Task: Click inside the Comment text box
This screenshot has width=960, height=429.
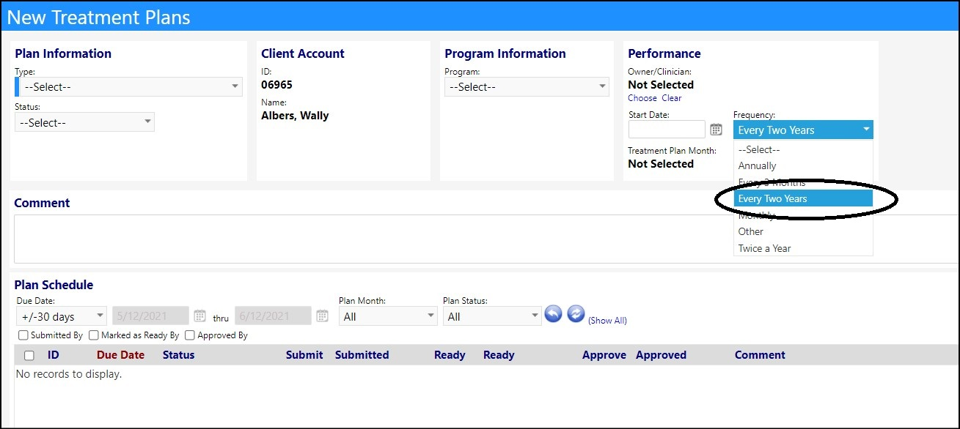Action: coord(486,239)
